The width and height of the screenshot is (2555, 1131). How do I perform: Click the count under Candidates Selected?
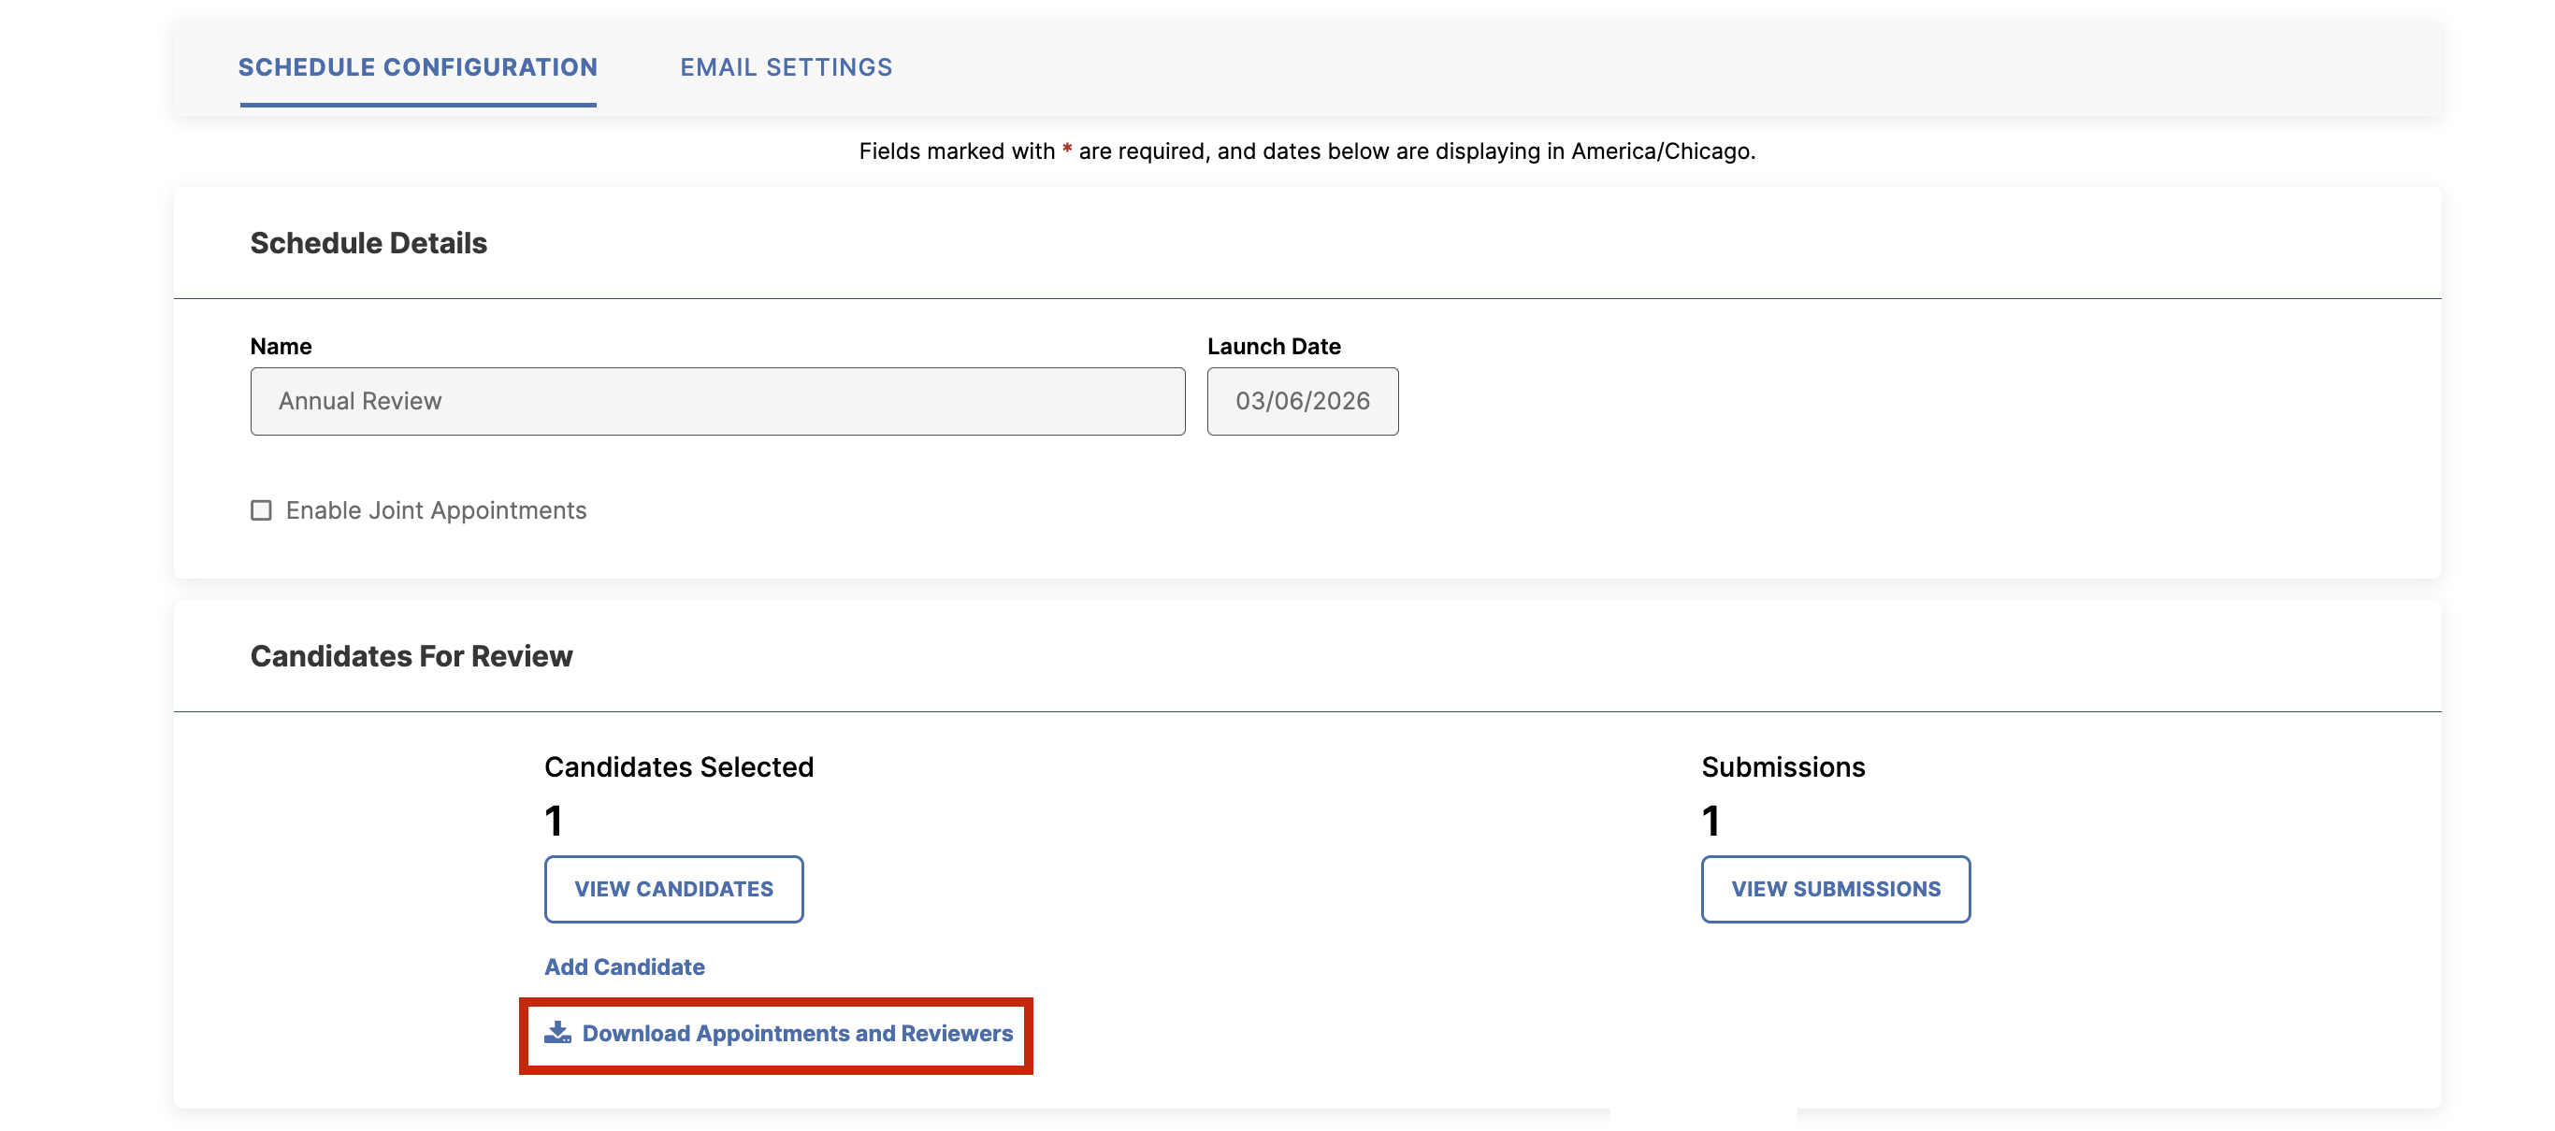(554, 821)
